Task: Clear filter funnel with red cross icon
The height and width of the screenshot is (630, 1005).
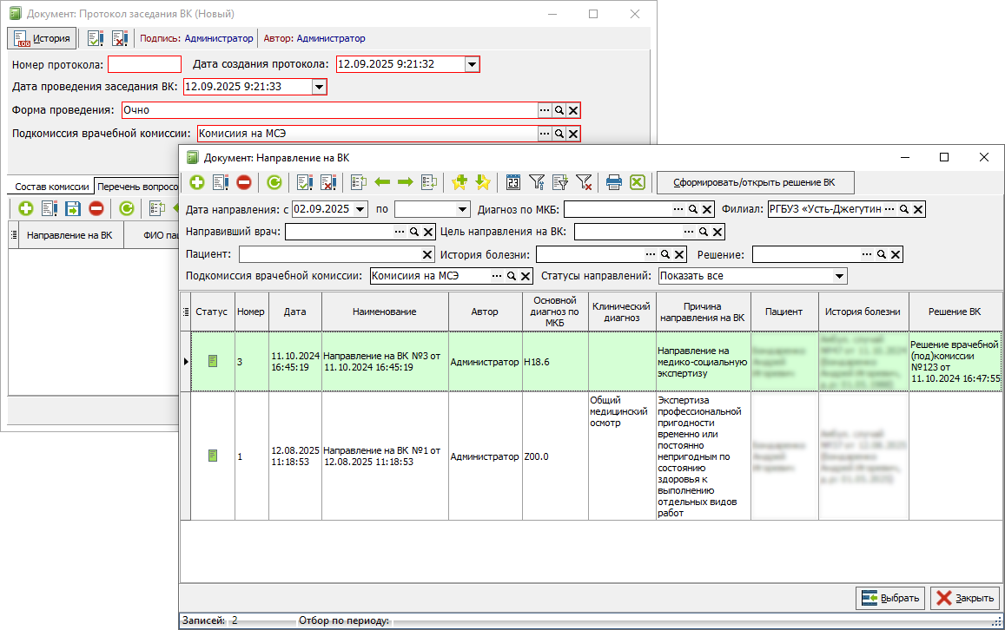Action: click(x=583, y=182)
